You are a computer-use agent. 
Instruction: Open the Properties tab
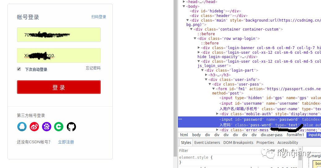point(265,142)
